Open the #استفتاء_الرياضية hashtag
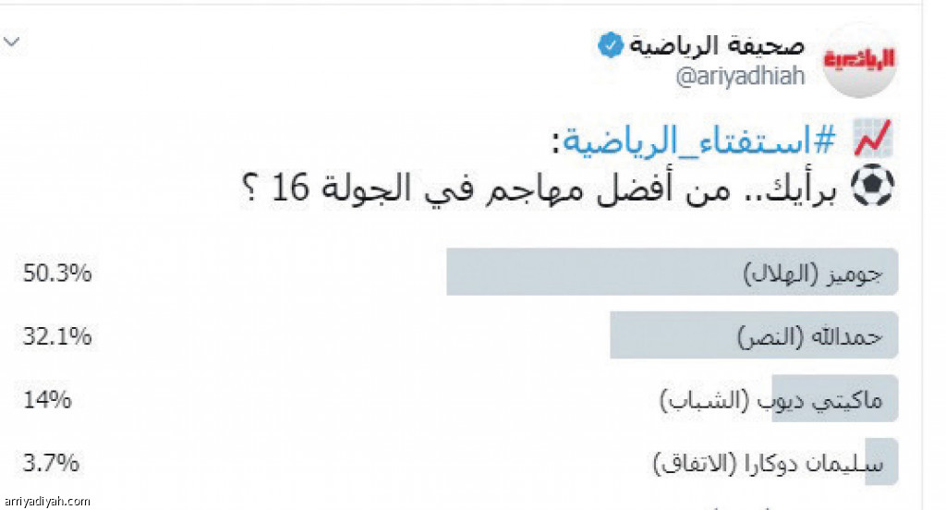 [698, 140]
